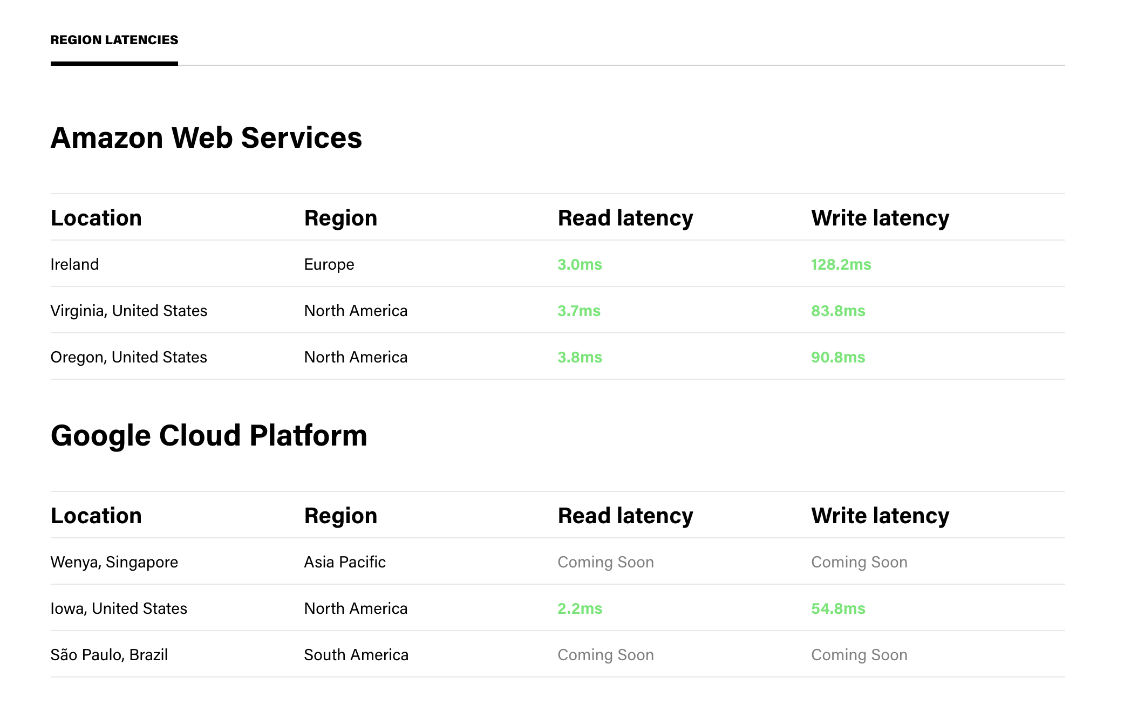Click Iowa, United States location
Screen dimensions: 1131x712
tap(119, 608)
